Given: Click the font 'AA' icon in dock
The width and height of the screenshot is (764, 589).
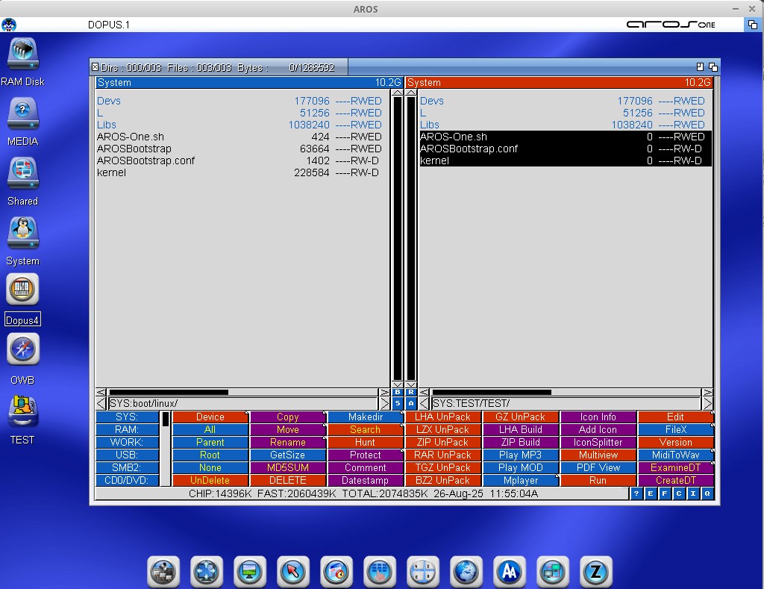Looking at the screenshot, I should 510,572.
